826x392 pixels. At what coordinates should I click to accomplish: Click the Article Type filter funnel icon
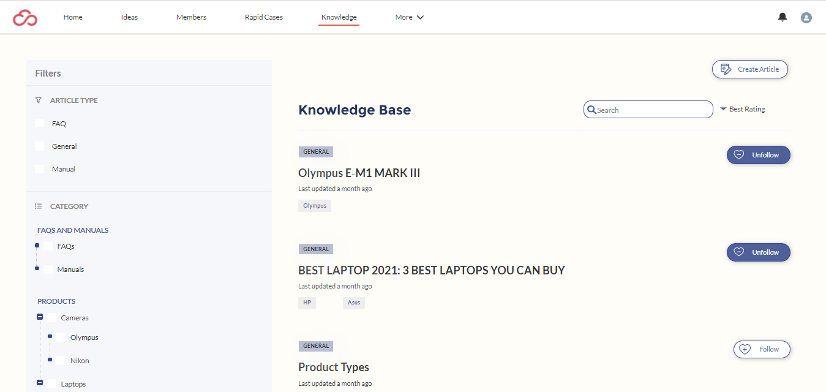(39, 100)
